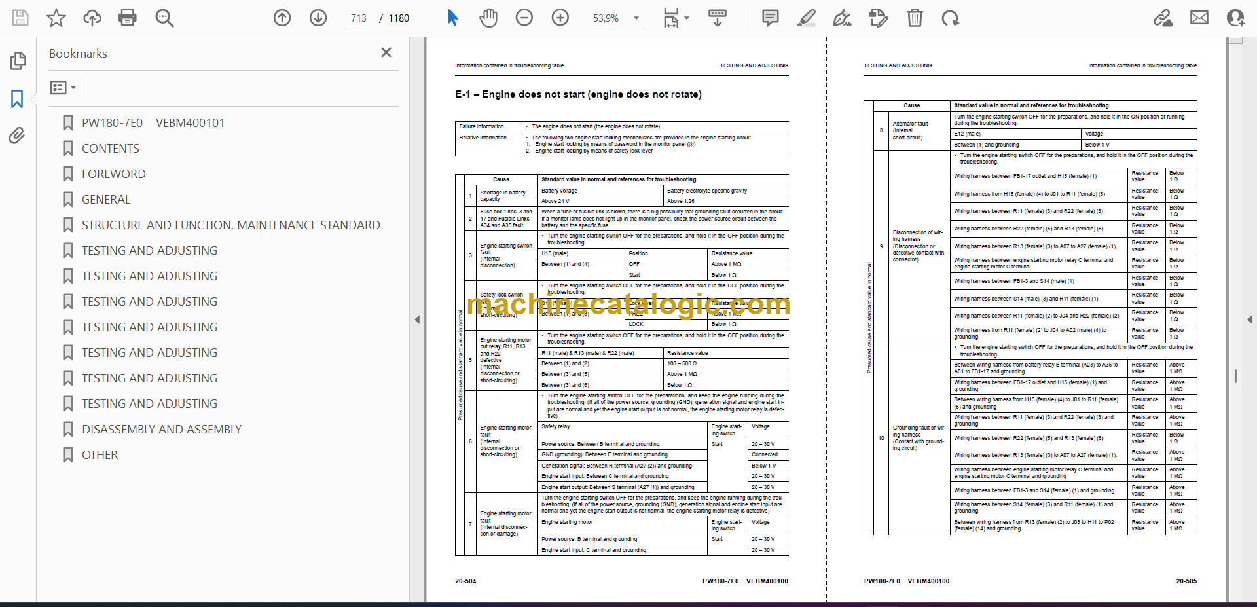The width and height of the screenshot is (1257, 607).
Task: Open the attachments paperclip panel
Action: point(17,136)
